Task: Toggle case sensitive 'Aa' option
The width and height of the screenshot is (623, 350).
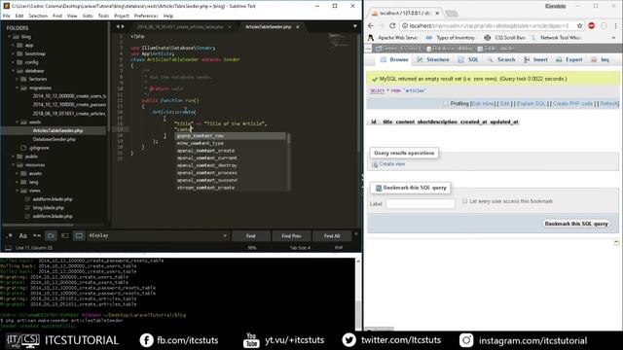Action: click(23, 235)
